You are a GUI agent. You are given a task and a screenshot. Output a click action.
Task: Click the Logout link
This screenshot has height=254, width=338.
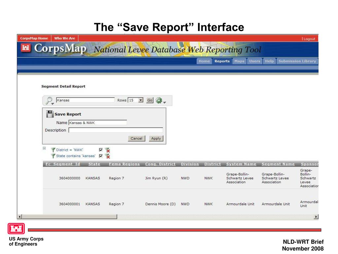309,39
